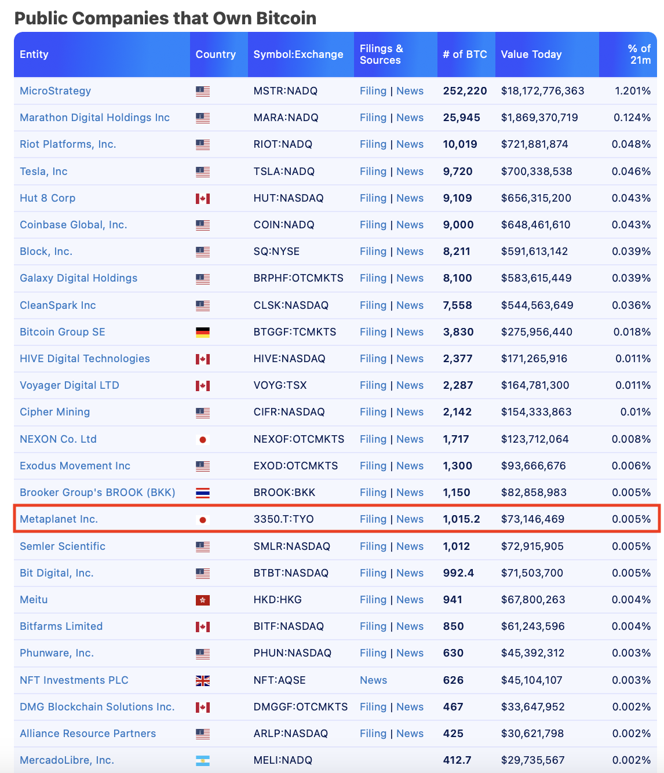Click the Canadian flag for Hut 8 Corp
Viewport: 664px width, 773px height.
click(x=202, y=199)
